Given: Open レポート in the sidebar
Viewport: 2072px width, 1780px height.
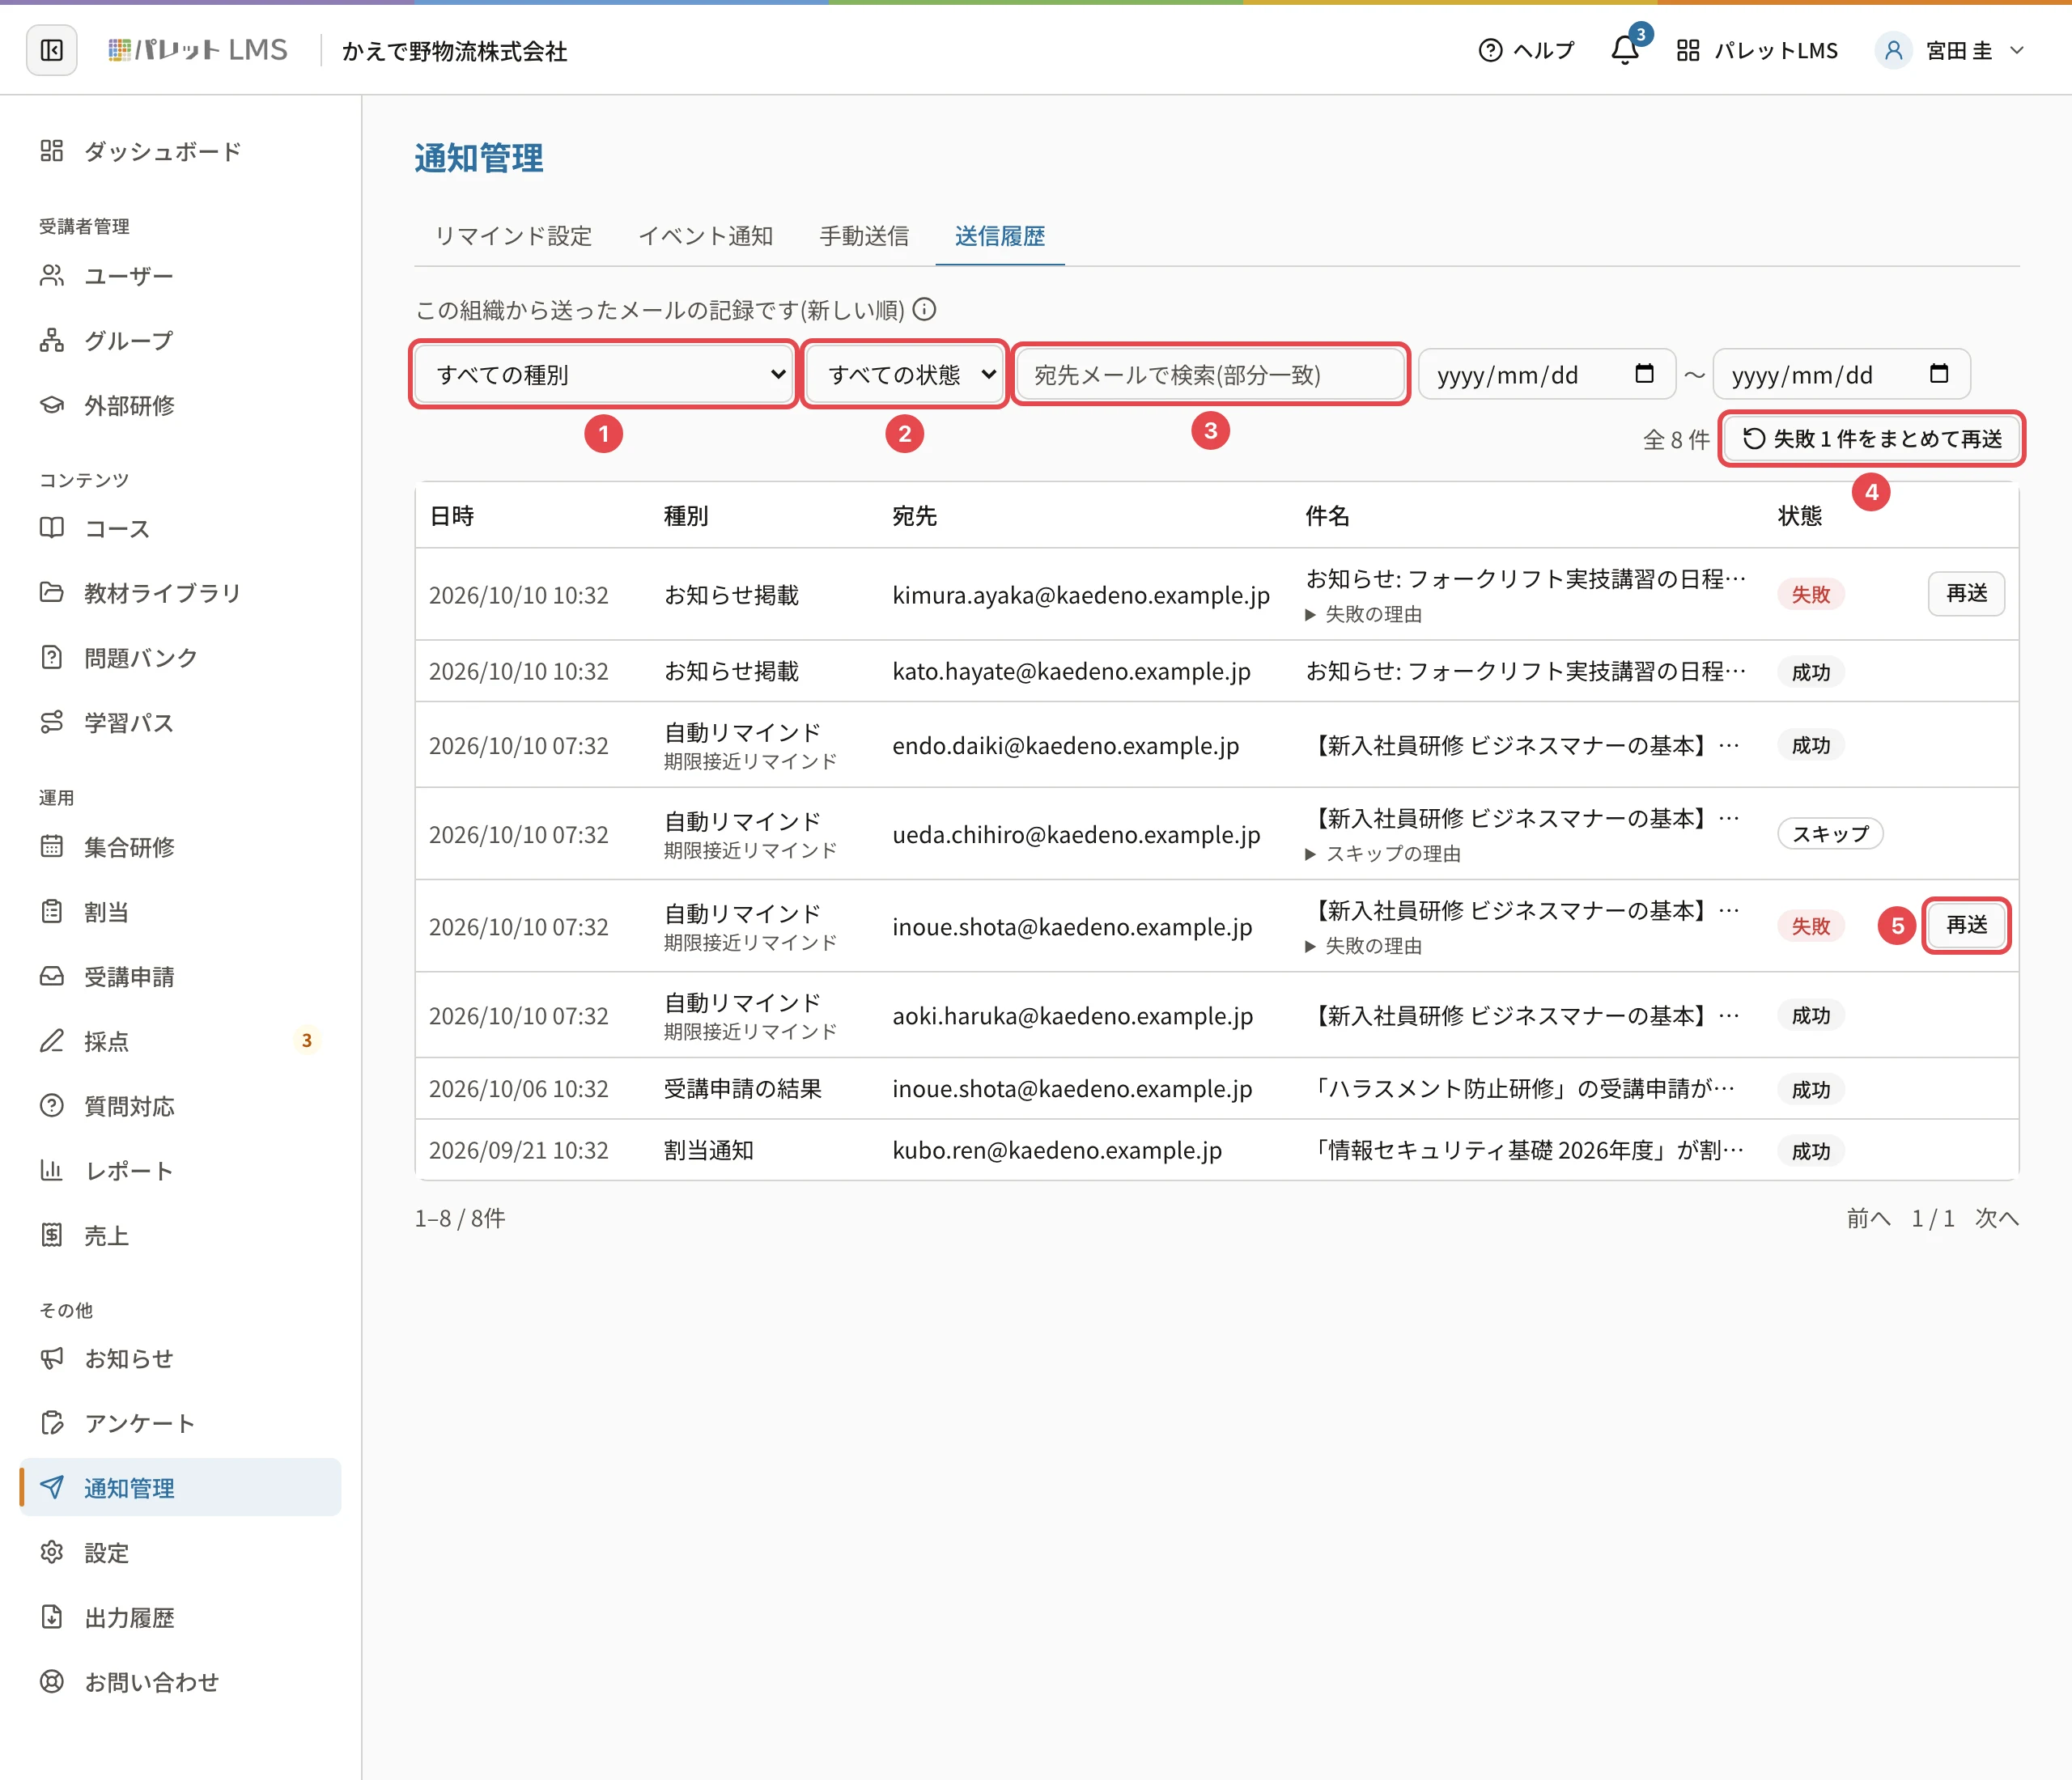Looking at the screenshot, I should click(x=180, y=1170).
